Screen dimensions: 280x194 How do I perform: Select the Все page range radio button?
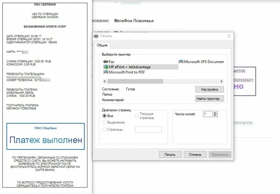point(104,116)
